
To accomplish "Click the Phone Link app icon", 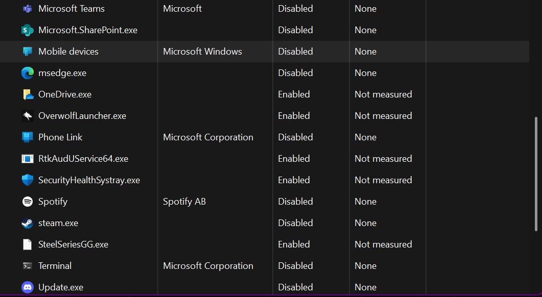I will [x=27, y=137].
